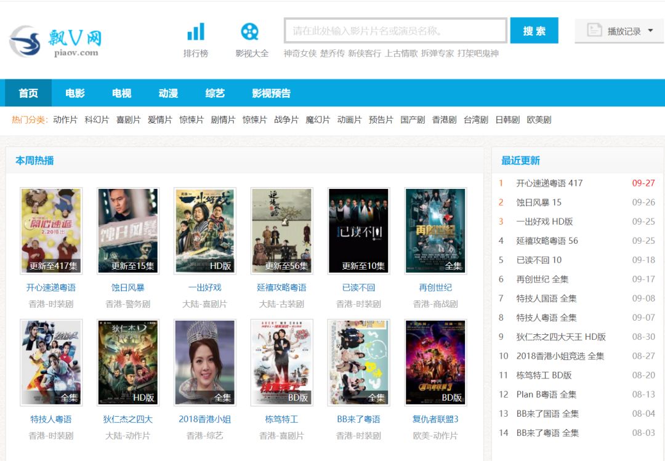Open the 影视大全 film reel icon

pos(250,31)
